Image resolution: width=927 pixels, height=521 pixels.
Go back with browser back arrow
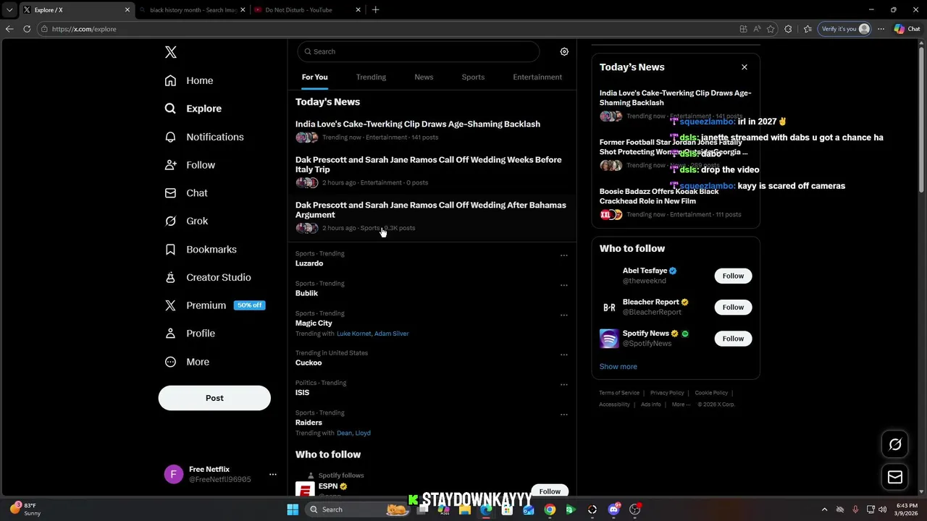(9, 29)
